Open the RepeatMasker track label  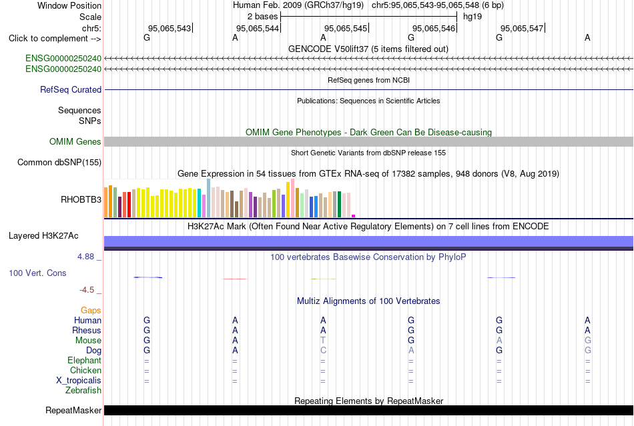(73, 410)
